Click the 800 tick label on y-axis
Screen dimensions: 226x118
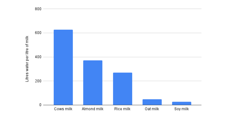(x=38, y=9)
